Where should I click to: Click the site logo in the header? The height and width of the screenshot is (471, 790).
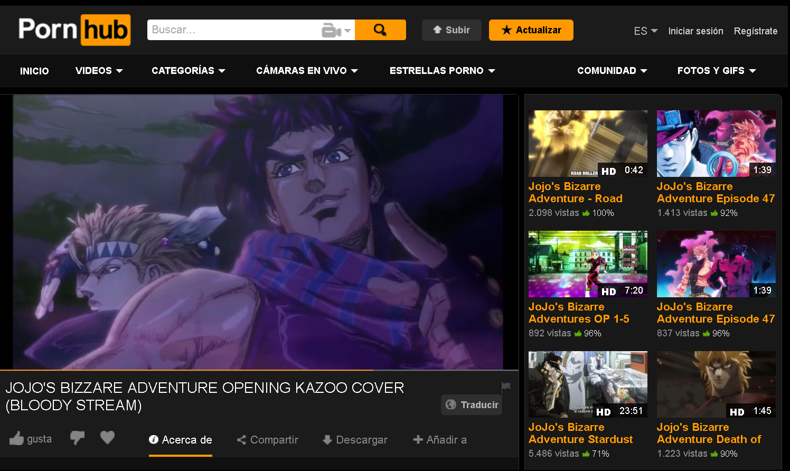(74, 30)
